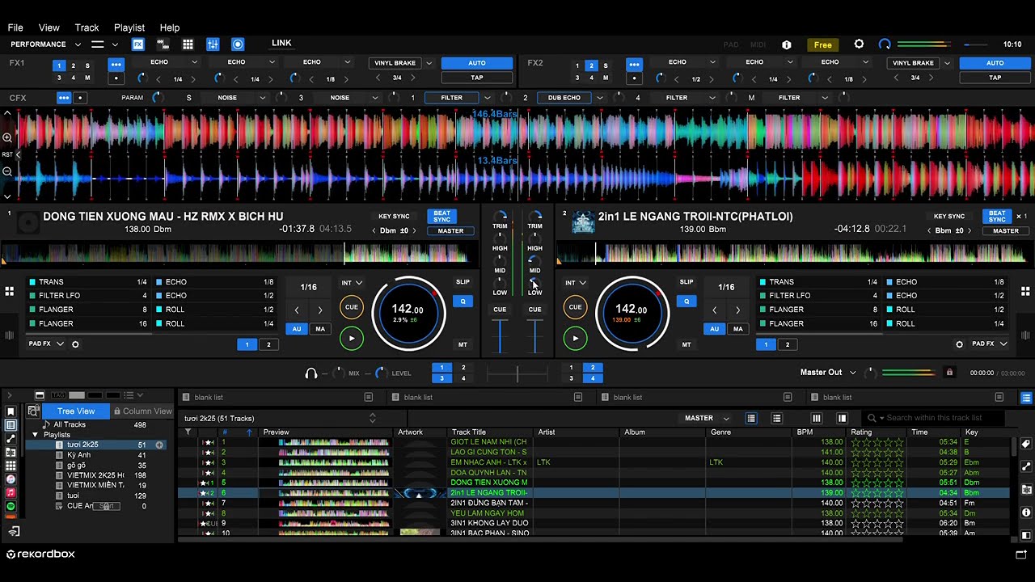Zoom out the waveform with magnifier minus
This screenshot has width=1035, height=582.
coord(7,171)
